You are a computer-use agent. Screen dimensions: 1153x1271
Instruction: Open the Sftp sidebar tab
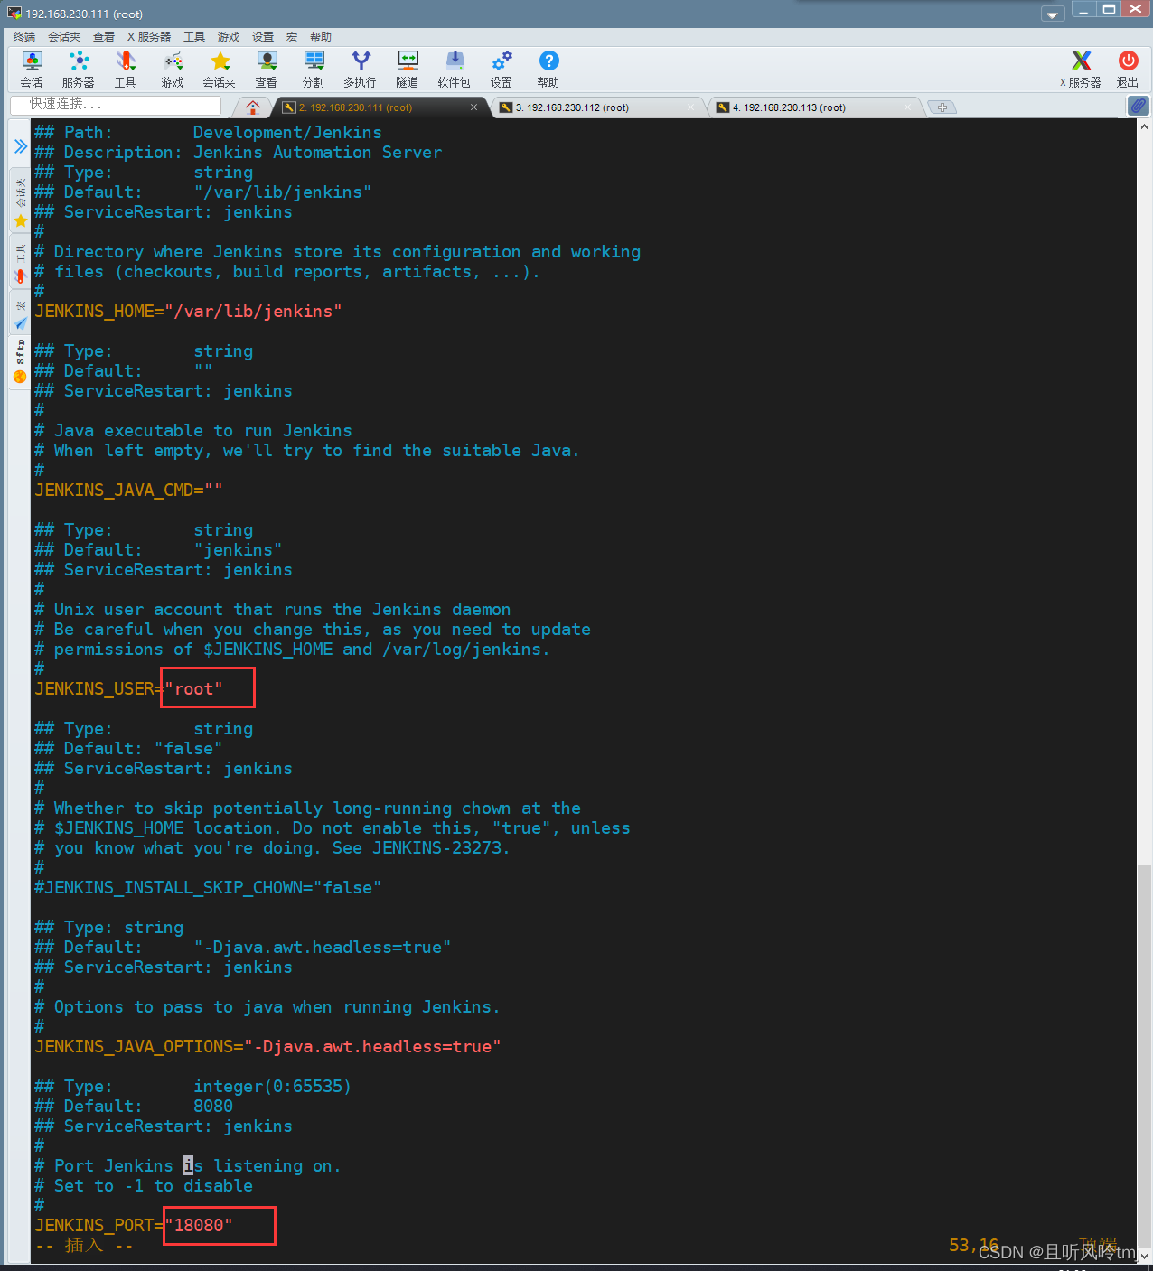point(20,361)
